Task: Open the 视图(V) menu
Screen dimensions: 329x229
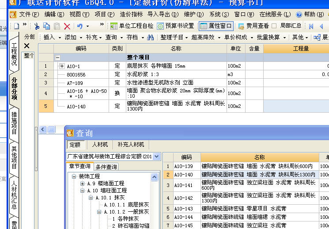Action: (x=79, y=14)
